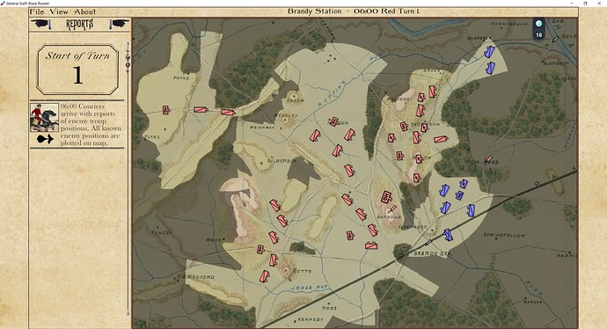Click the Brandy Station 06:00 Red Turn title
Image resolution: width=607 pixels, height=329 pixels.
click(354, 11)
